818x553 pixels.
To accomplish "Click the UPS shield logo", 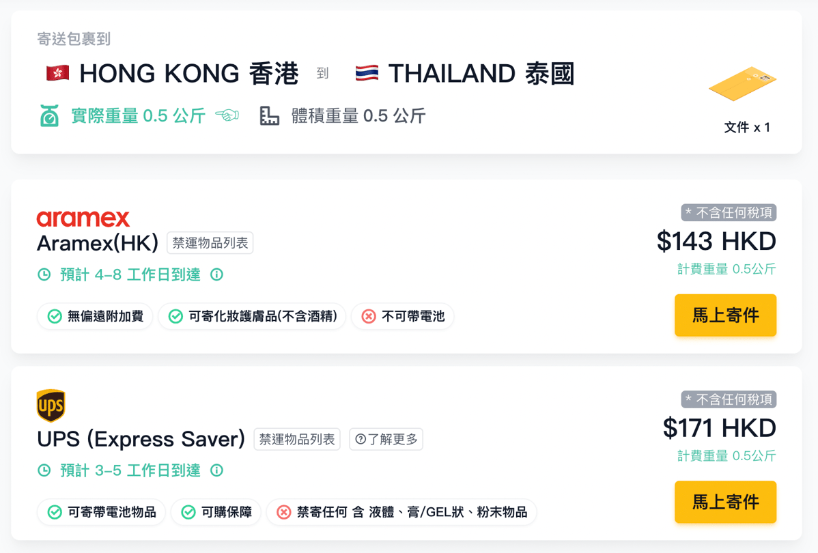I will 51,406.
